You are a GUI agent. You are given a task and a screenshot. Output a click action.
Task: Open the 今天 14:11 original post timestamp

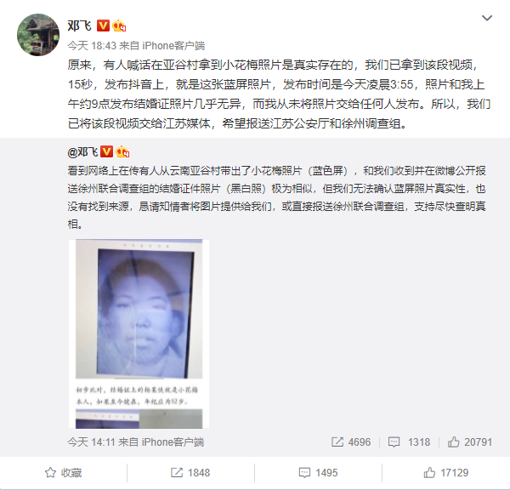(x=92, y=442)
